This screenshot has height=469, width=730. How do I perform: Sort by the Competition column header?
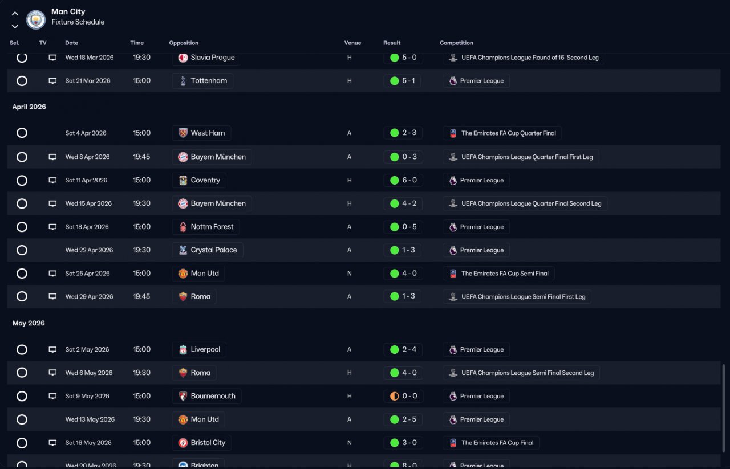[456, 43]
